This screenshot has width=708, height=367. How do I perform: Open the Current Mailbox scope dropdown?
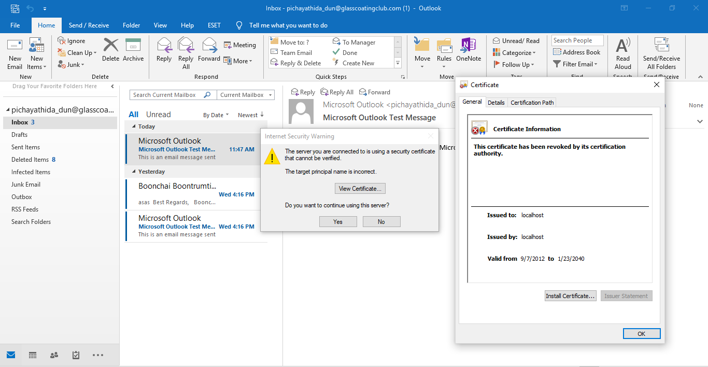pyautogui.click(x=246, y=95)
